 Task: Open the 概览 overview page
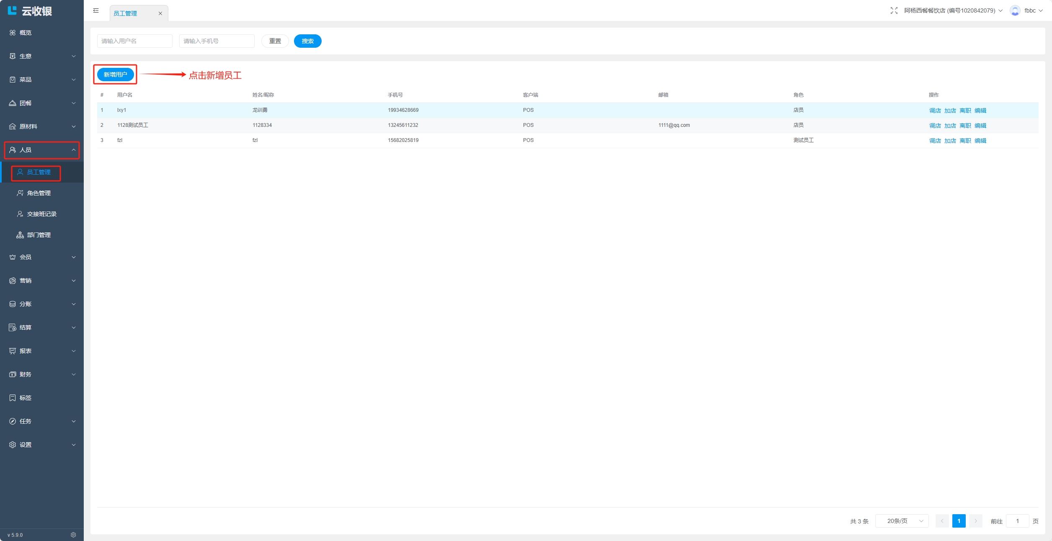click(25, 33)
